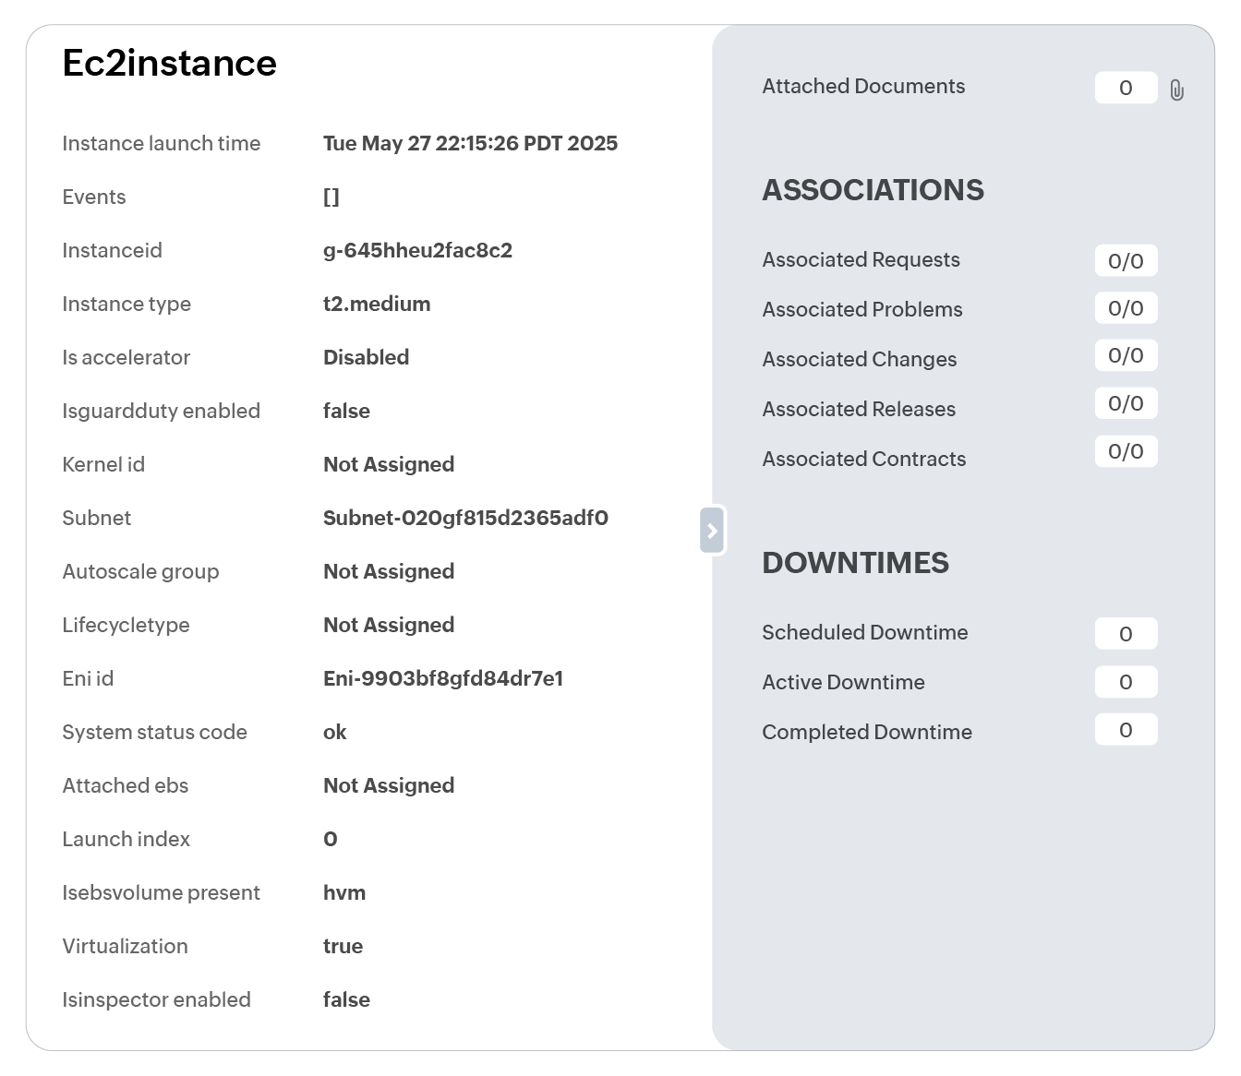Click the Attached ebs Not Assigned value
The height and width of the screenshot is (1076, 1241).
[389, 785]
